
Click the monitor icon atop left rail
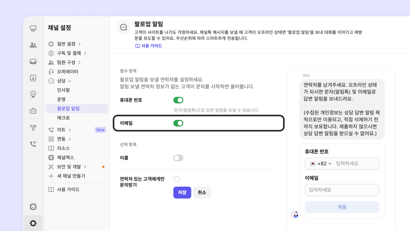pyautogui.click(x=33, y=28)
